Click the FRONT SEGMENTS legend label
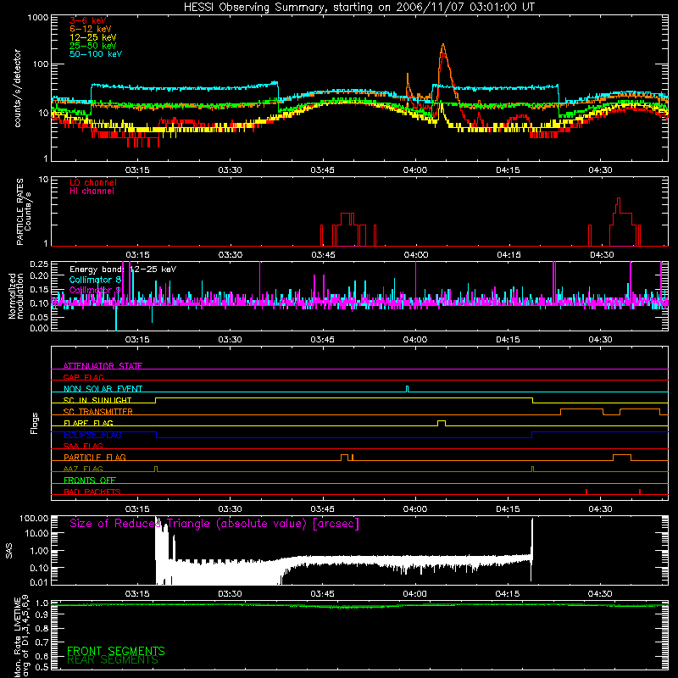This screenshot has height=678, width=678. pos(116,651)
